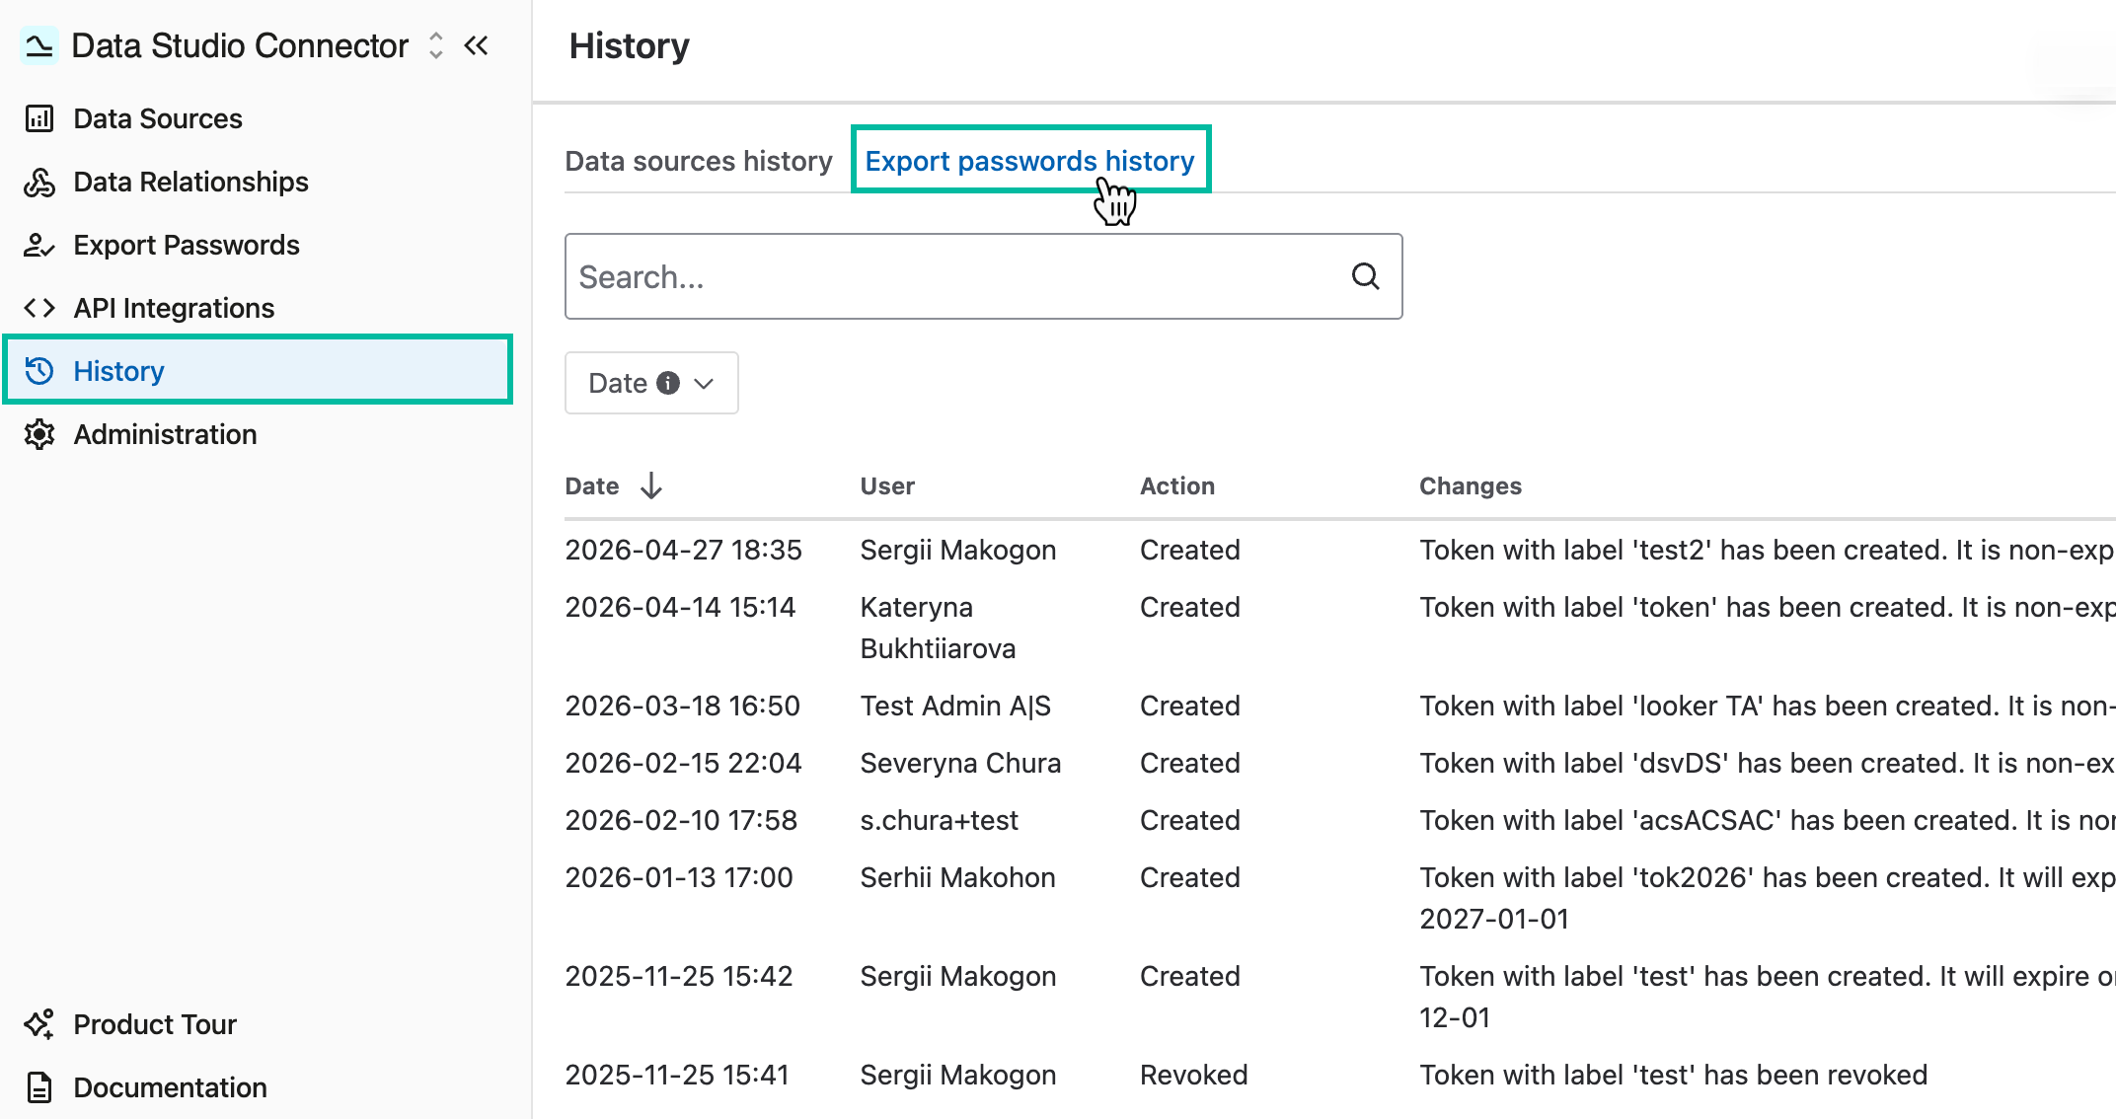Click the 'acsACSAC' token change text

click(1767, 820)
